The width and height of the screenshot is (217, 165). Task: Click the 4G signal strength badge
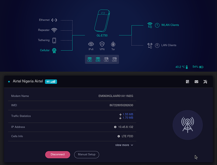51,82
